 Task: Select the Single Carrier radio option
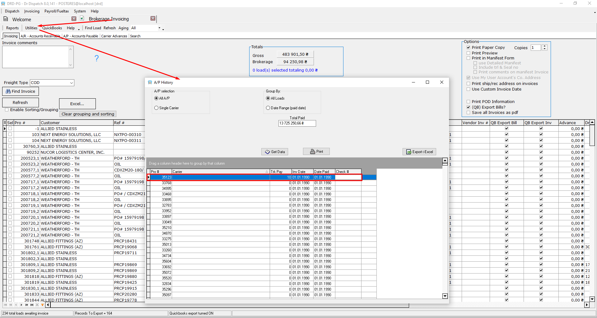pyautogui.click(x=156, y=108)
